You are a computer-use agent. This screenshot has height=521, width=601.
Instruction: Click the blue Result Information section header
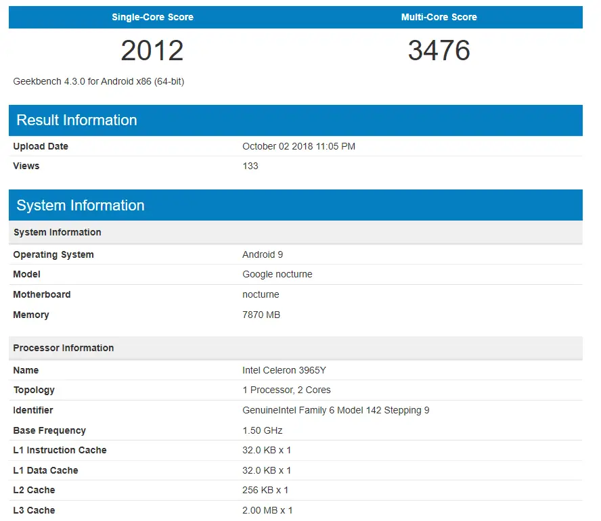pos(295,120)
